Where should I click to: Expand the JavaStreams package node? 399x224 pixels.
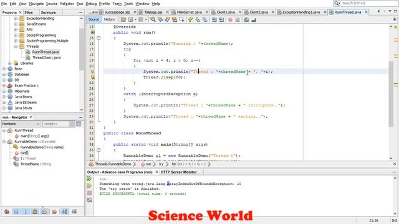pyautogui.click(x=16, y=24)
